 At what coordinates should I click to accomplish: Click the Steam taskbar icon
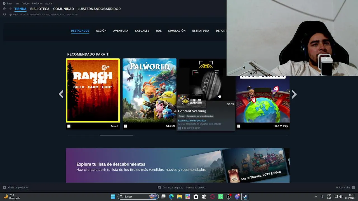point(245,197)
